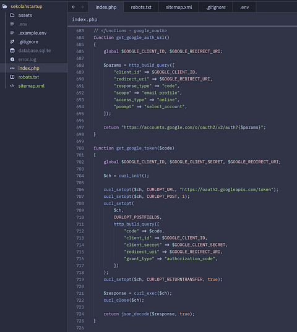Image resolution: width=297 pixels, height=332 pixels.
Task: Click line number 700 in the gutter
Action: point(80,148)
